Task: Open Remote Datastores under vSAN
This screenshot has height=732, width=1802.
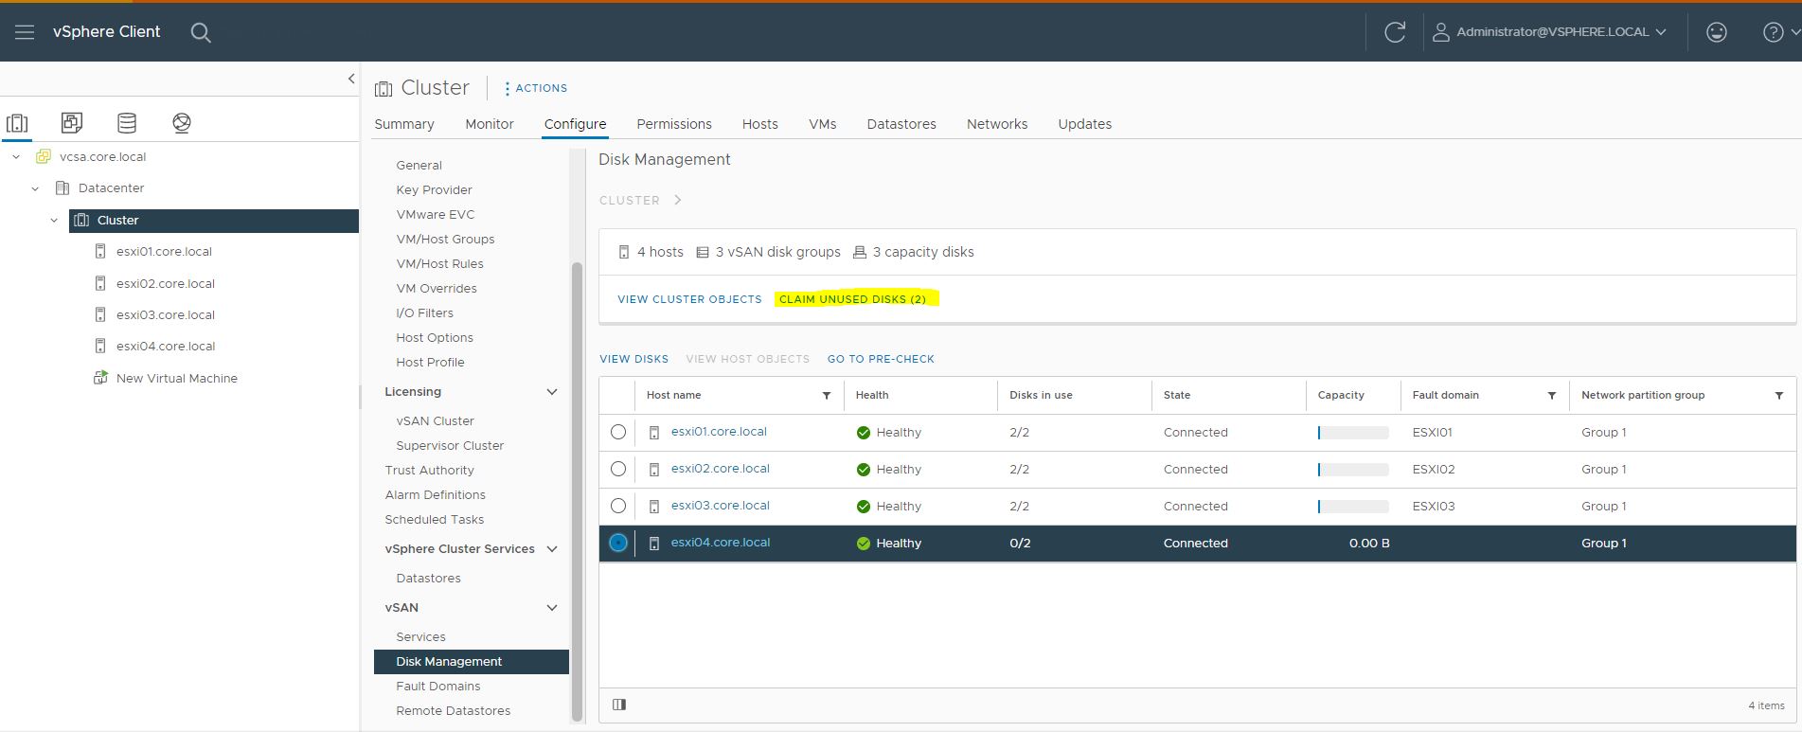Action: click(454, 711)
